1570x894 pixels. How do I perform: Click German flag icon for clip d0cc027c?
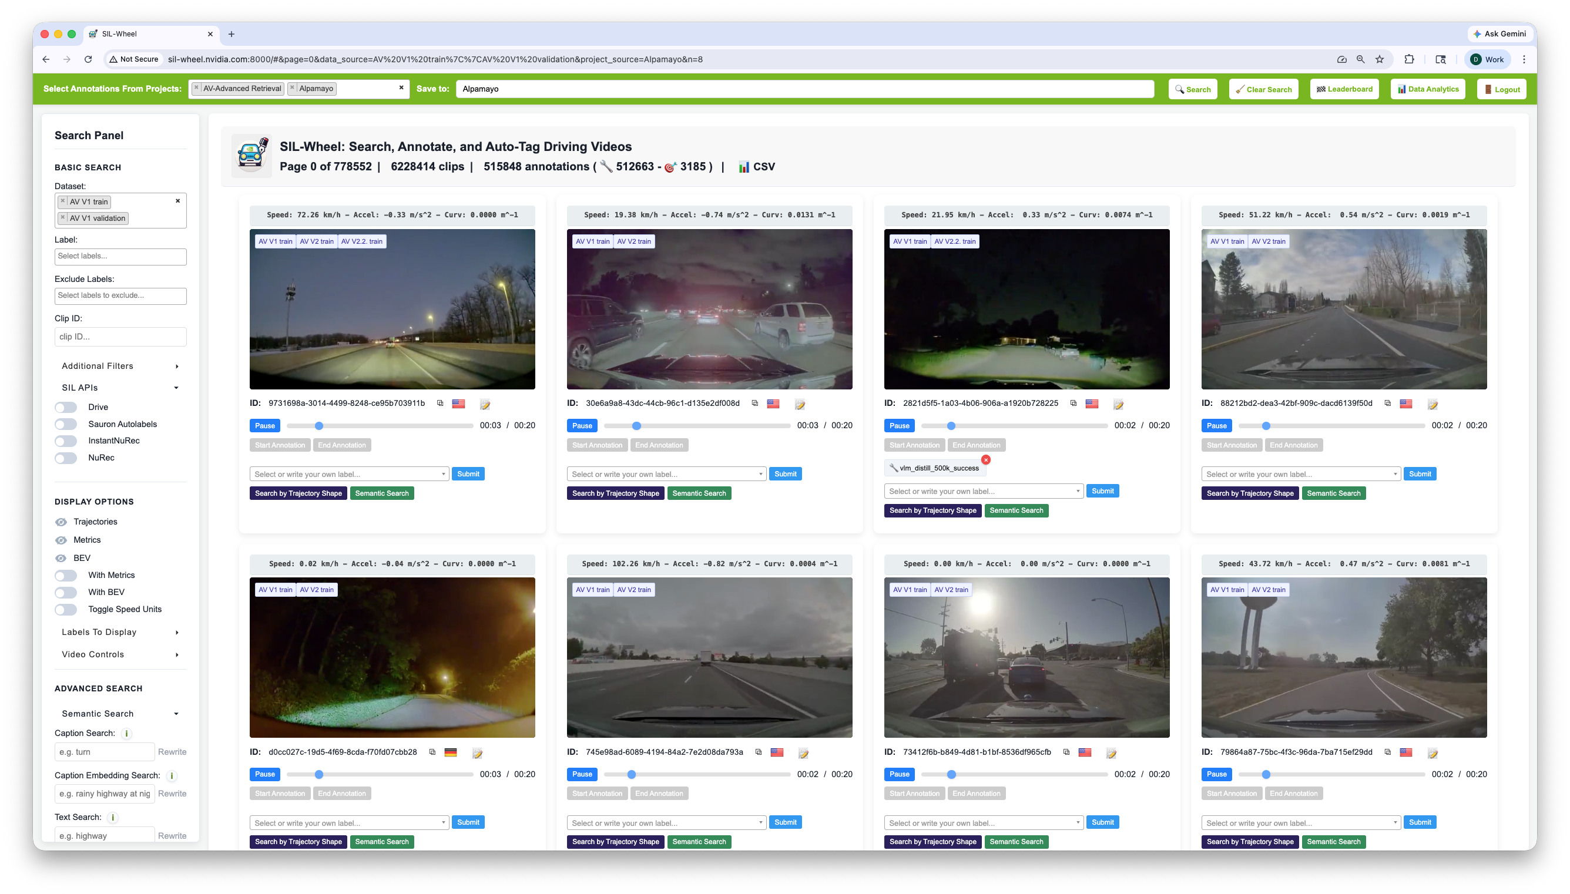click(451, 752)
